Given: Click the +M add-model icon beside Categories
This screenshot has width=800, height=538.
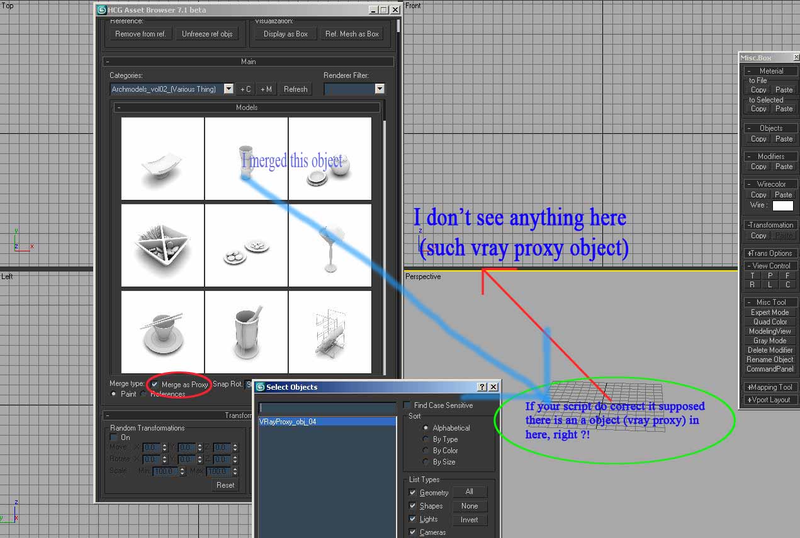Looking at the screenshot, I should point(266,89).
